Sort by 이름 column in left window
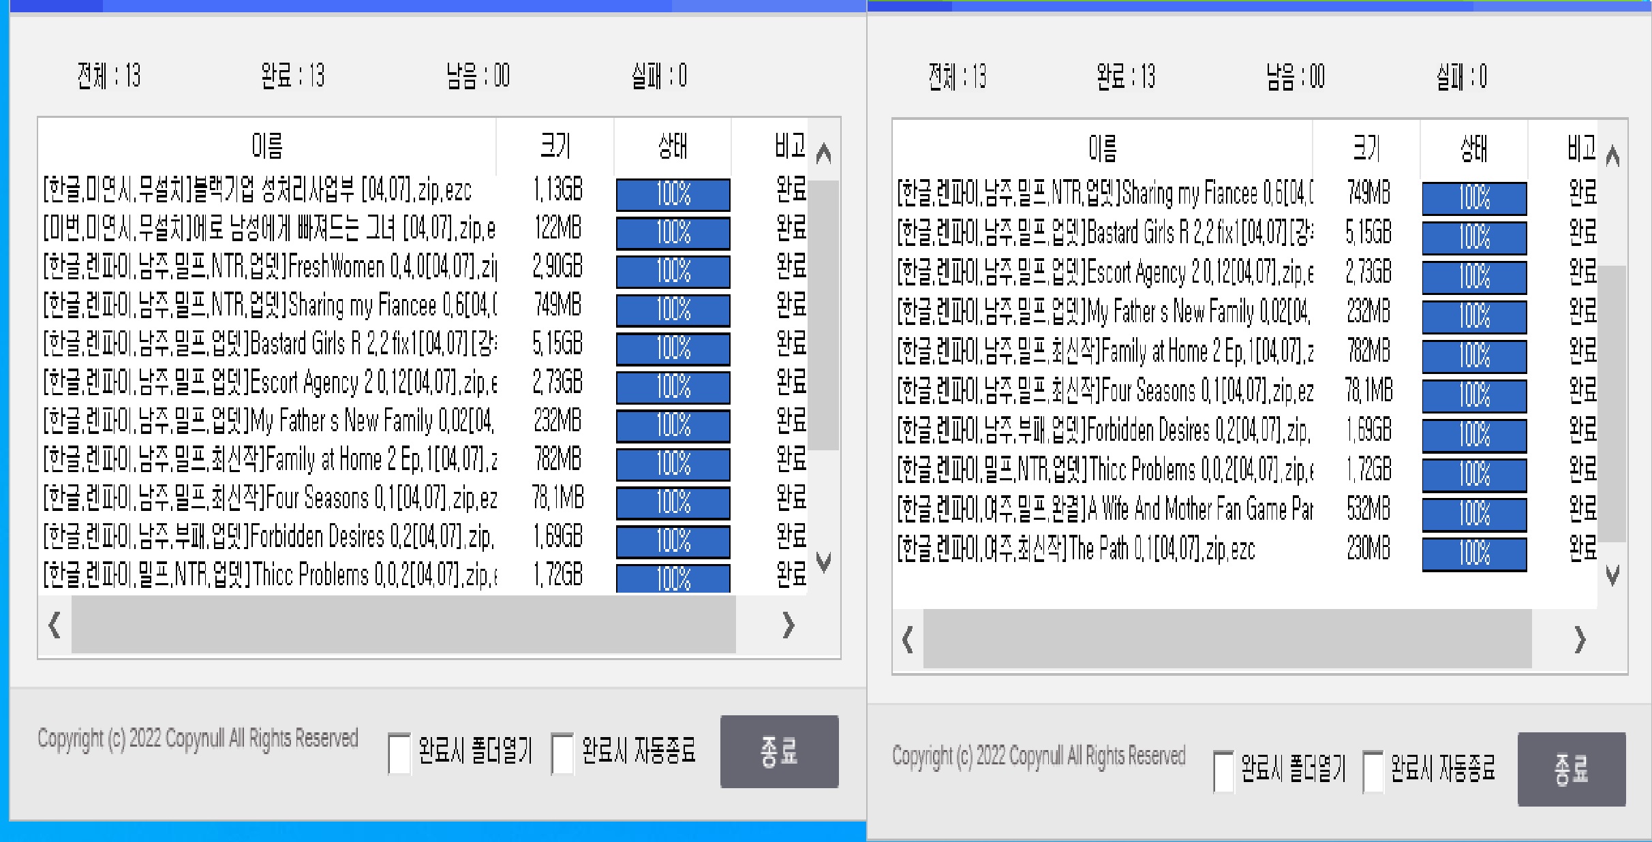Viewport: 1652px width, 842px height. tap(266, 146)
